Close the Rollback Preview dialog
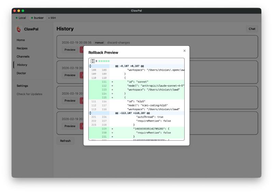 (x=185, y=51)
